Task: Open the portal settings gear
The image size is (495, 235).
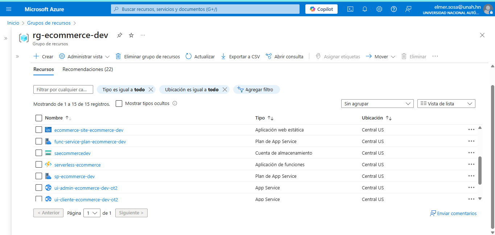Action: pyautogui.click(x=379, y=9)
